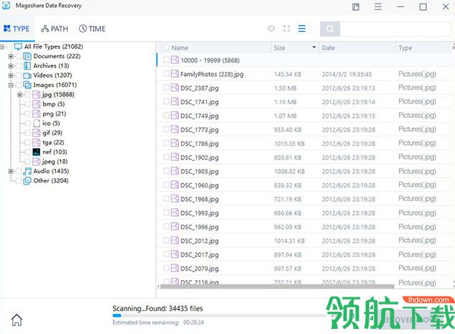The width and height of the screenshot is (455, 334).
Task: Go home with the house icon
Action: [x=17, y=320]
